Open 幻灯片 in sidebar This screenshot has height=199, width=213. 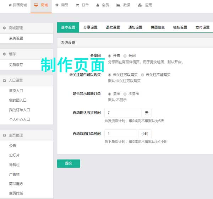click(x=14, y=155)
